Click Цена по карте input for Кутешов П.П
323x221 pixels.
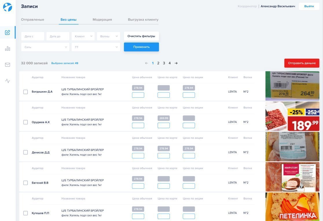(164, 216)
